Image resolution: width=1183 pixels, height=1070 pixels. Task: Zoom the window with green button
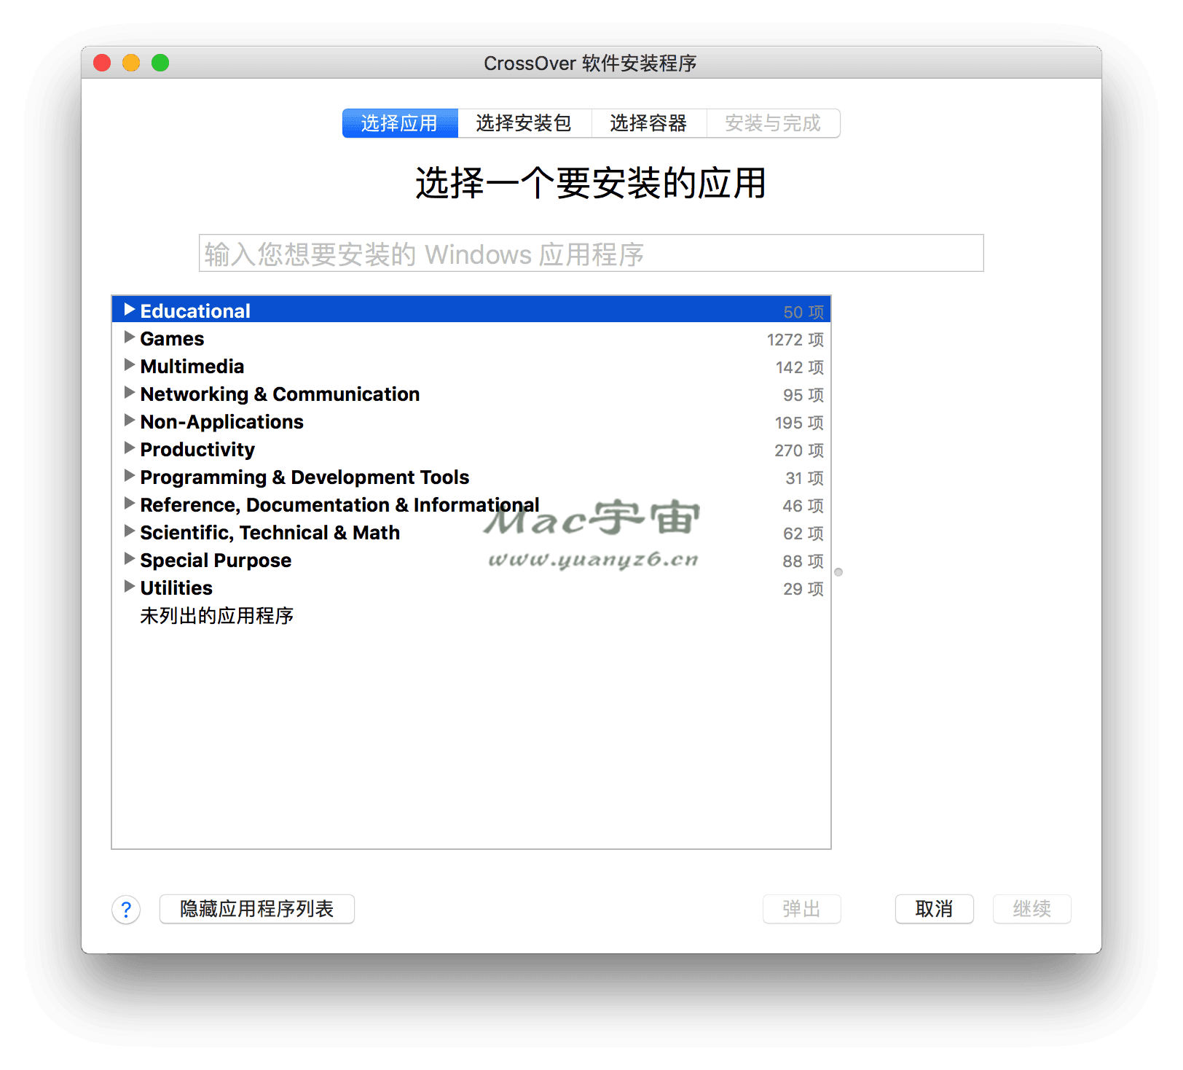pyautogui.click(x=160, y=63)
